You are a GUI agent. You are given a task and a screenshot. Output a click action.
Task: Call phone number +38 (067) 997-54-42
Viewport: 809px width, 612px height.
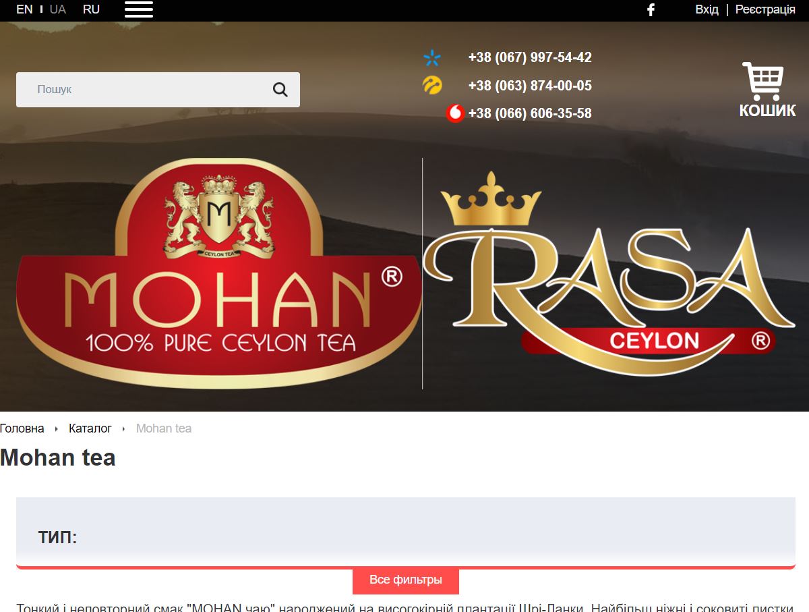(x=530, y=57)
